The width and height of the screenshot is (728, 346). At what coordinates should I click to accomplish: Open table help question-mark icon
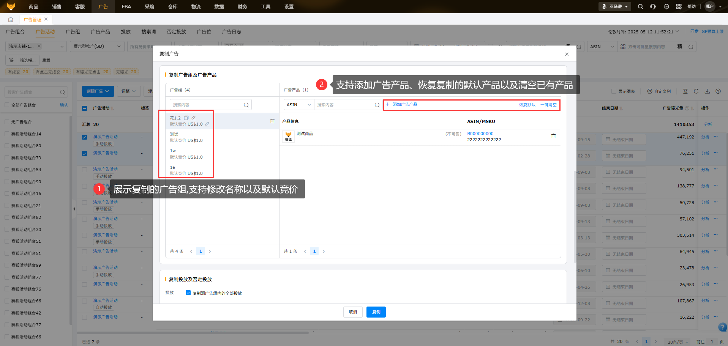coord(718,91)
